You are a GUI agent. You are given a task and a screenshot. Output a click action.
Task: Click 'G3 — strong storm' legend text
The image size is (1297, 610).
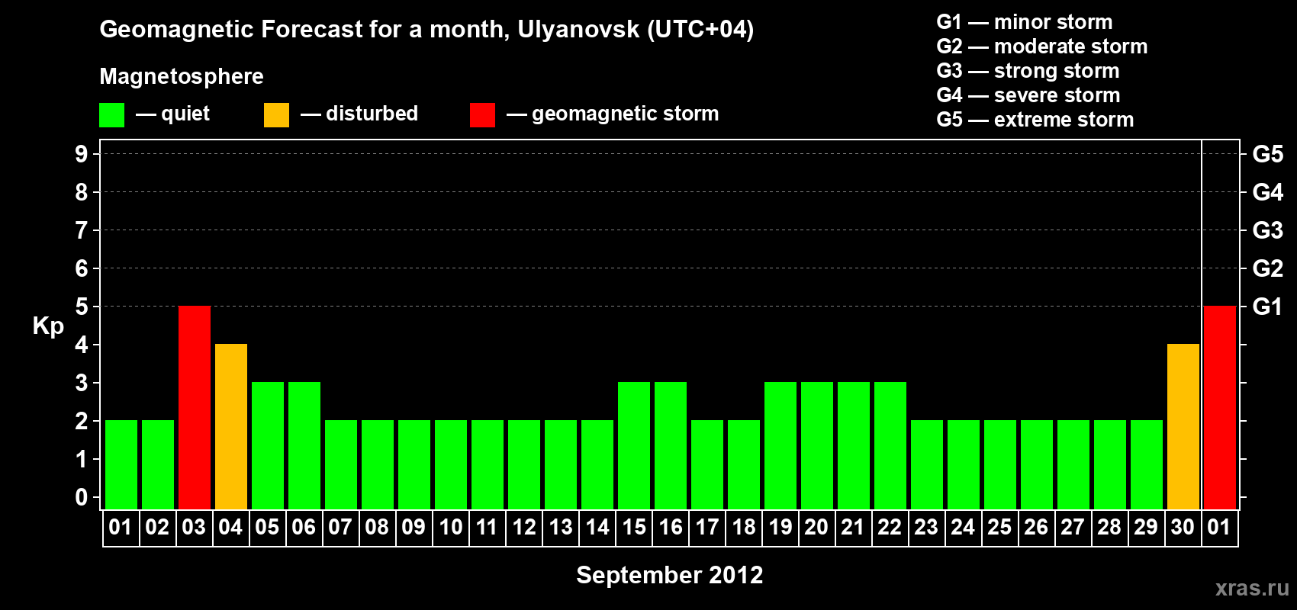[x=1028, y=71]
